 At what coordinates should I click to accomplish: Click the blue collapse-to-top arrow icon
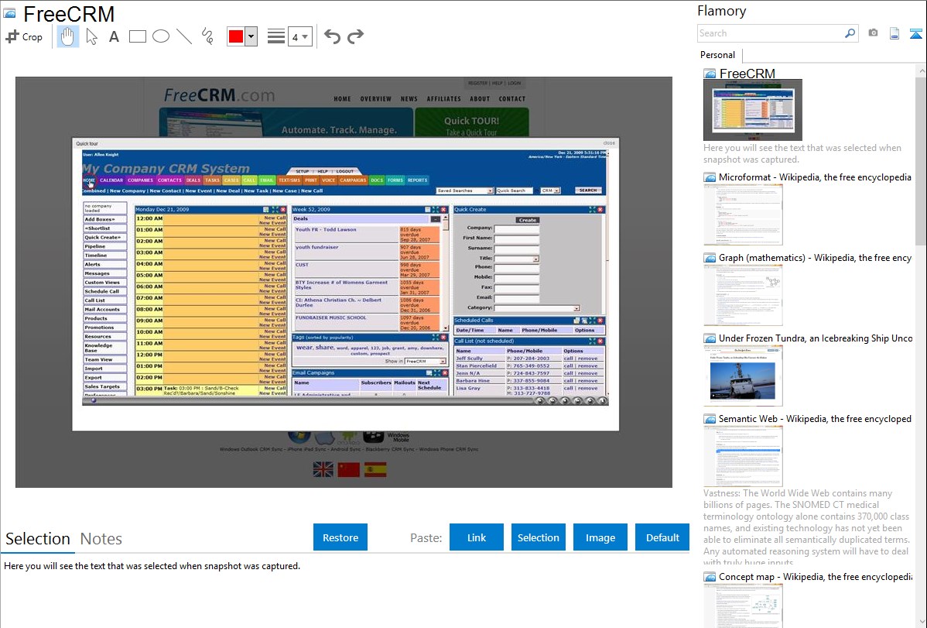coord(915,33)
